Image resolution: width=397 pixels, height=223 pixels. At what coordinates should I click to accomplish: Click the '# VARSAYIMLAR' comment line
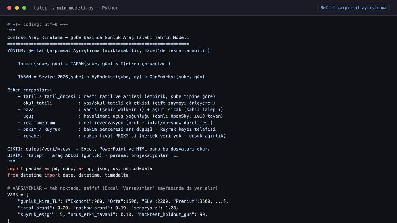(113, 188)
